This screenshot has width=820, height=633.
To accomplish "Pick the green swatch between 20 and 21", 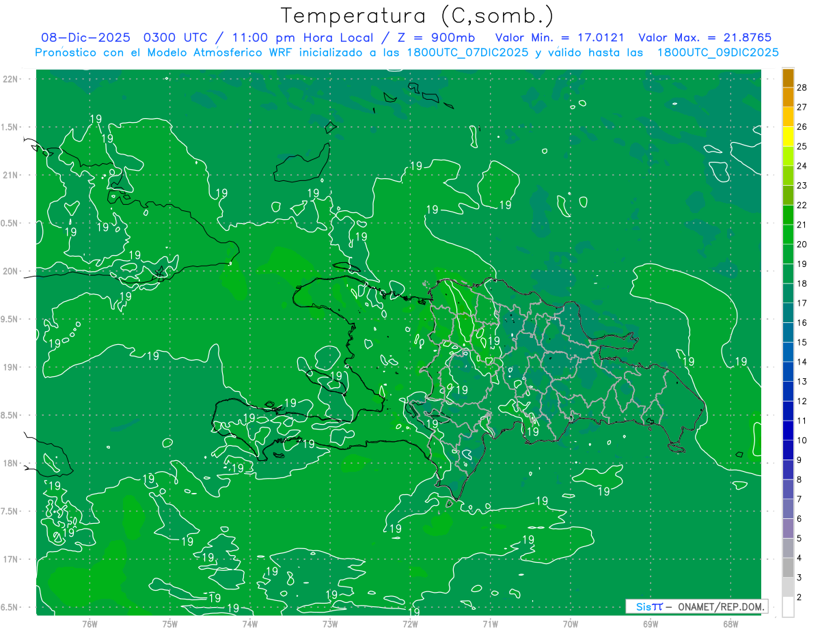I will (788, 235).
